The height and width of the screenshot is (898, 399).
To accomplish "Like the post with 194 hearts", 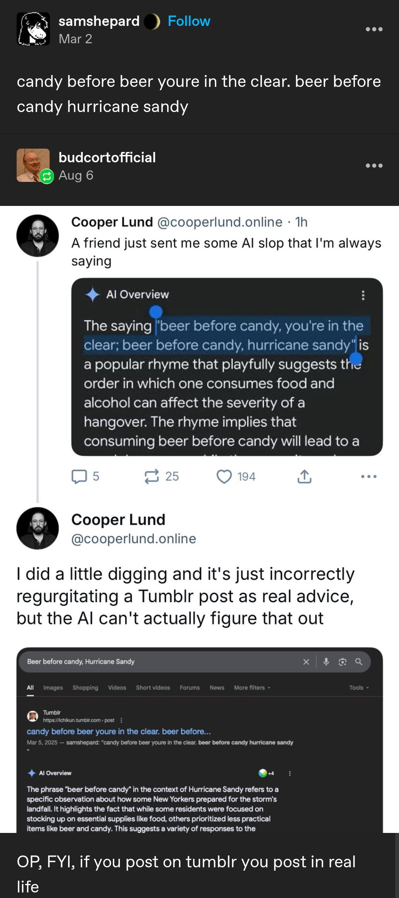I will tap(224, 476).
